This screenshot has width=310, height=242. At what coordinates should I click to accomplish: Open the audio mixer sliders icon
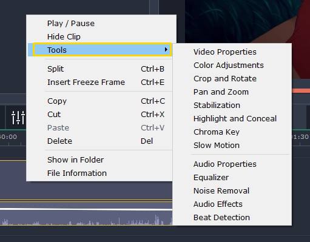click(x=18, y=118)
